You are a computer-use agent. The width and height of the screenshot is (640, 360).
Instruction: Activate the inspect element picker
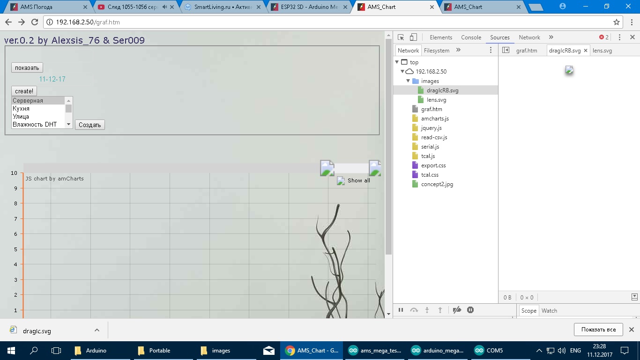click(401, 37)
